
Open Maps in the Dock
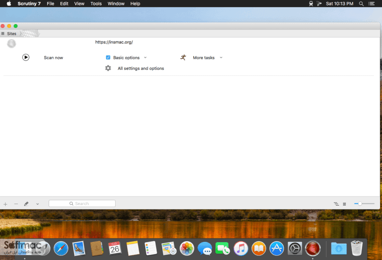point(169,248)
